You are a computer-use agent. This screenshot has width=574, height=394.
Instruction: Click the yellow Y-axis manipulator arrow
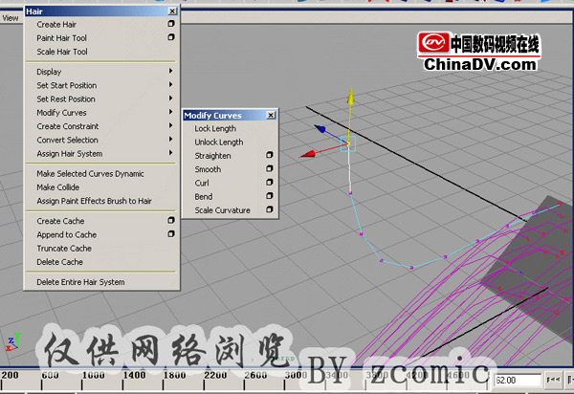coord(351,96)
